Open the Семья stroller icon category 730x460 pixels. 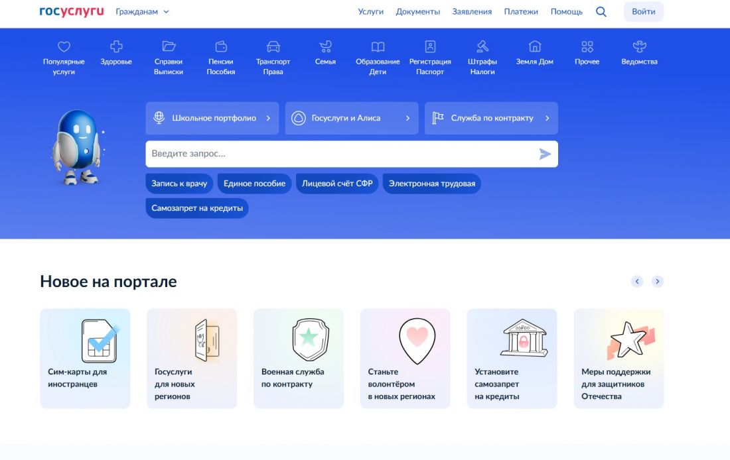[325, 47]
